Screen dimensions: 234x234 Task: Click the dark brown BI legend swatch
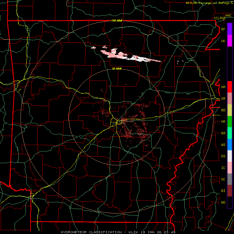pos(230,191)
